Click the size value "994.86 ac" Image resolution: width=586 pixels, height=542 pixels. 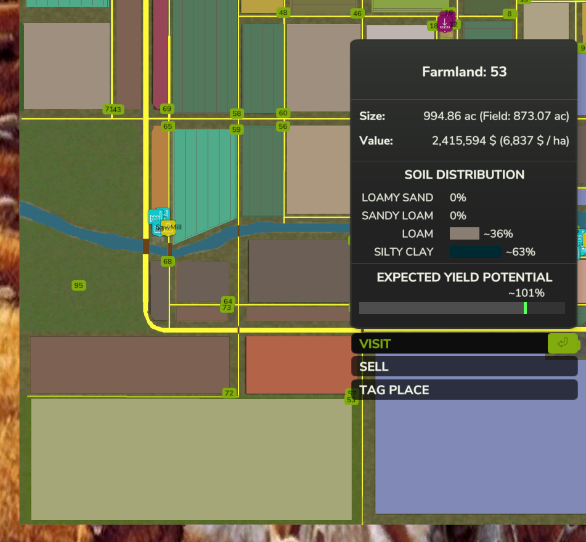(450, 116)
